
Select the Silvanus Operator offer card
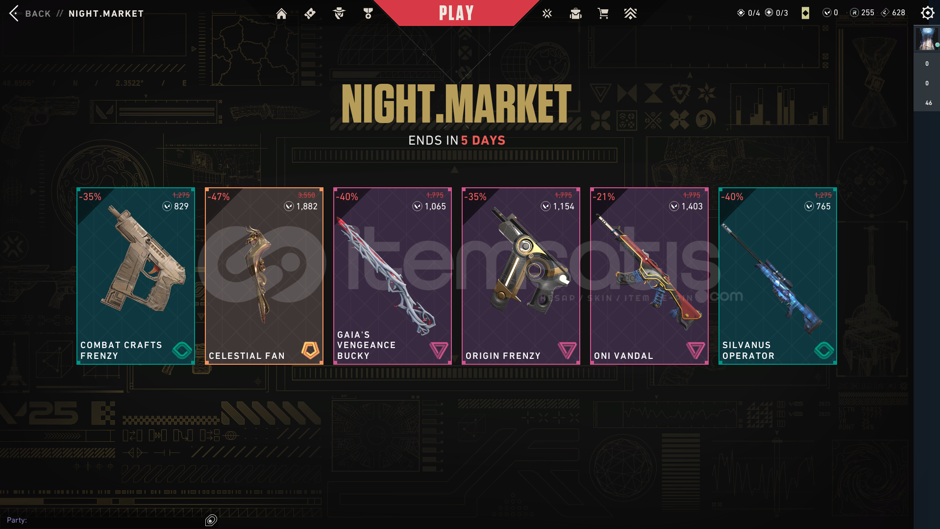pyautogui.click(x=778, y=276)
